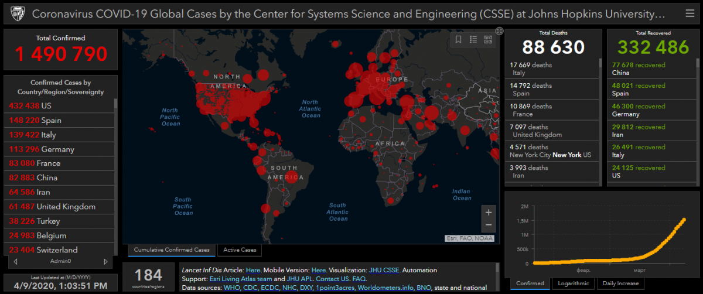The image size is (703, 294).
Task: Select the Confirmed chart tab
Action: (530, 283)
